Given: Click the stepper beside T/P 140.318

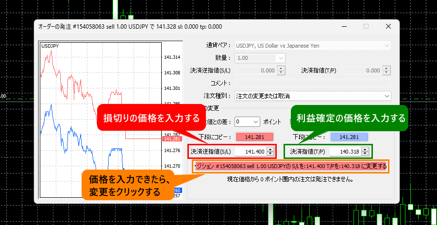Looking at the screenshot, I should point(365,152).
